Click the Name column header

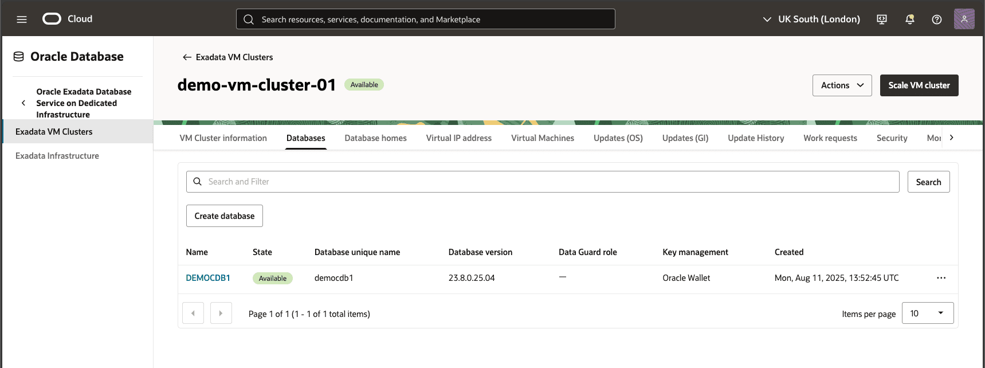point(197,252)
